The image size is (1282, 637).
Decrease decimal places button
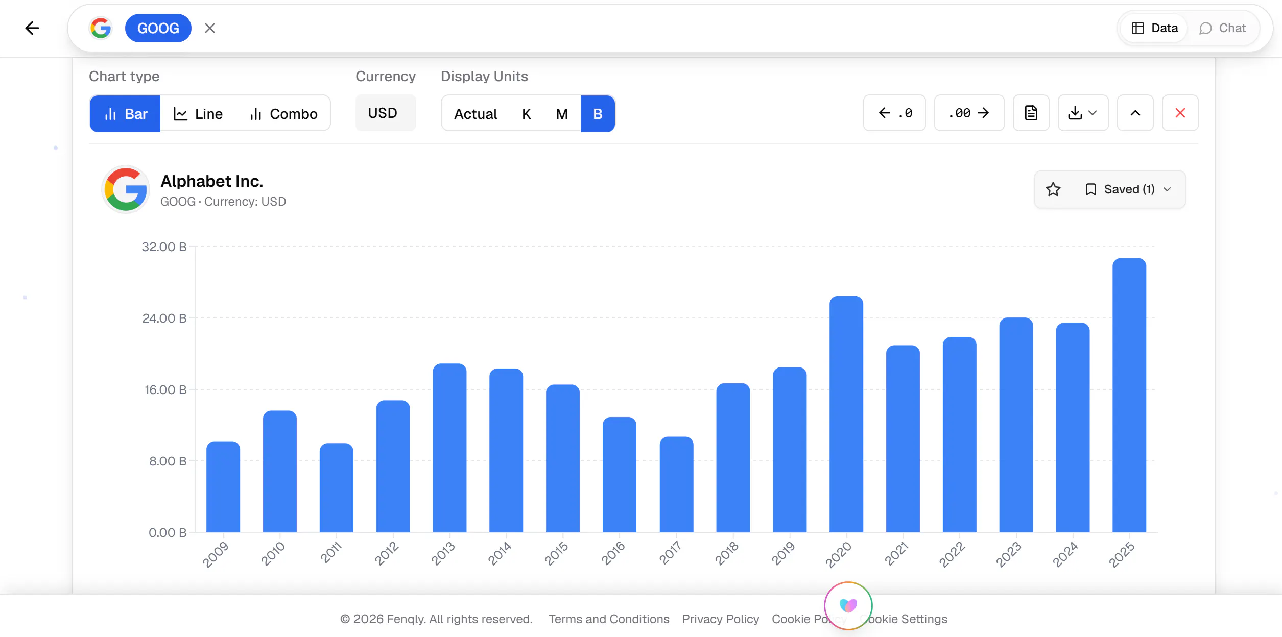(894, 113)
